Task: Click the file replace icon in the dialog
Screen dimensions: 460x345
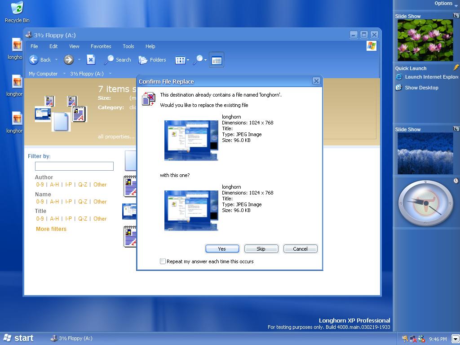Action: (x=148, y=98)
